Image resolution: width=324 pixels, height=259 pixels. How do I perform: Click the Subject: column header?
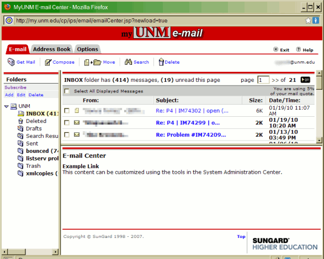point(167,100)
